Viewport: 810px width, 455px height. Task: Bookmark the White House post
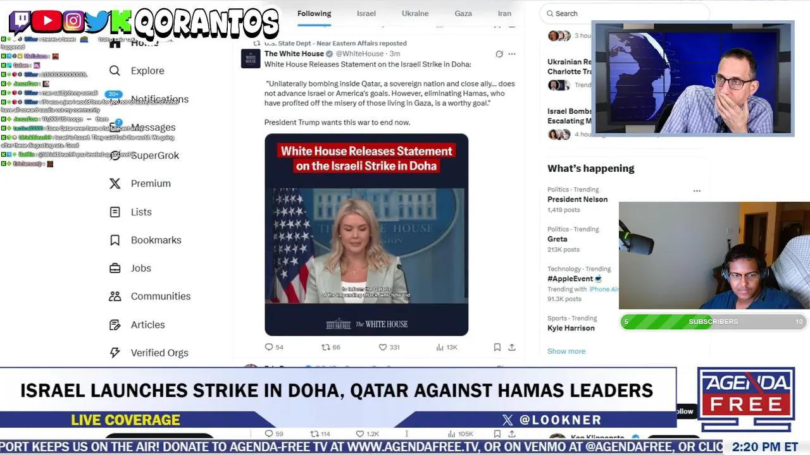click(497, 347)
